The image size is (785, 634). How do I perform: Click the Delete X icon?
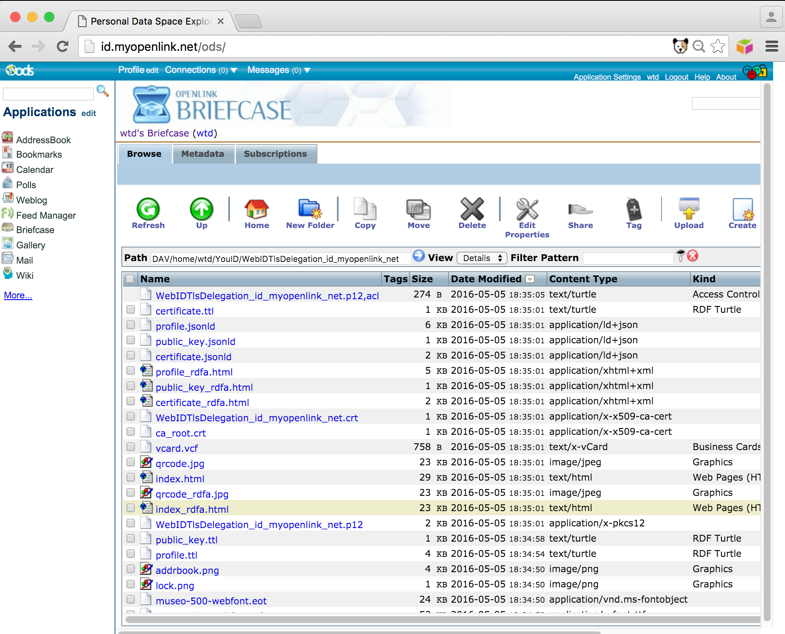pyautogui.click(x=472, y=209)
